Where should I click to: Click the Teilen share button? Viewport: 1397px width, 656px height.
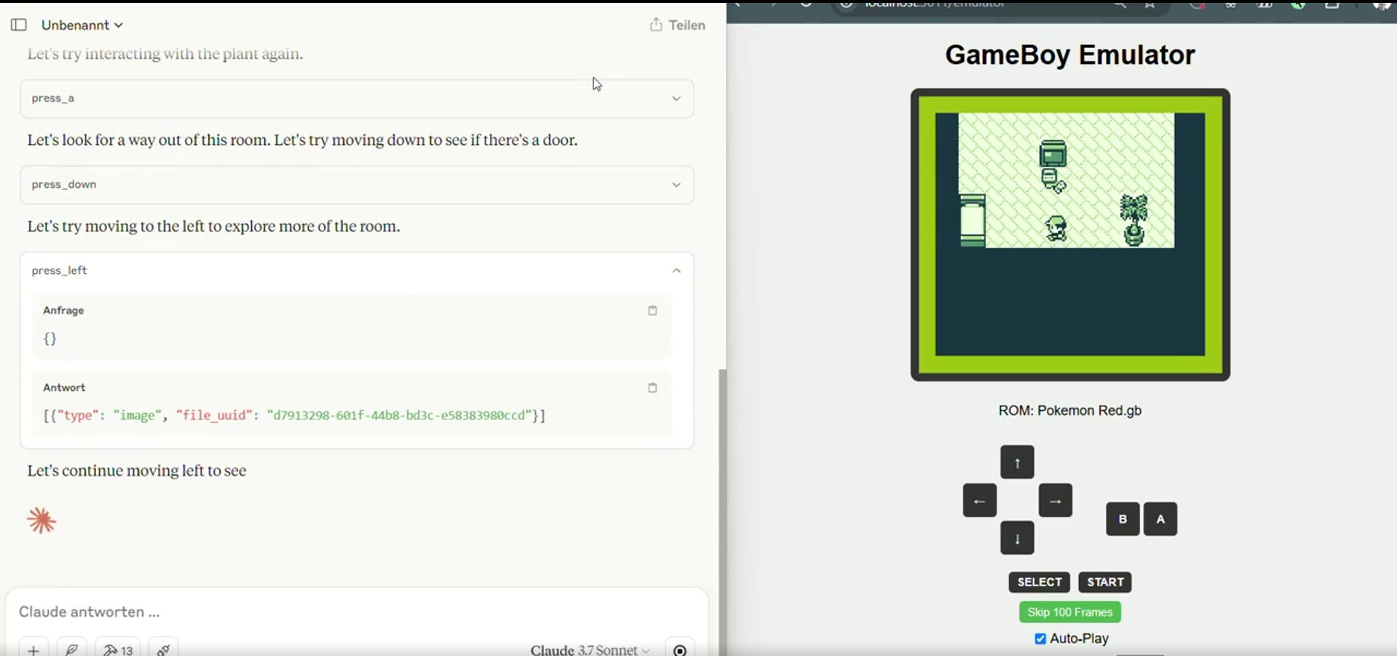pos(677,25)
